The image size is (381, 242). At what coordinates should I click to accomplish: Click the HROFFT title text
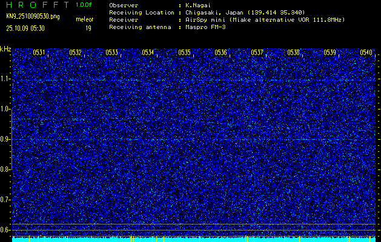36,5
